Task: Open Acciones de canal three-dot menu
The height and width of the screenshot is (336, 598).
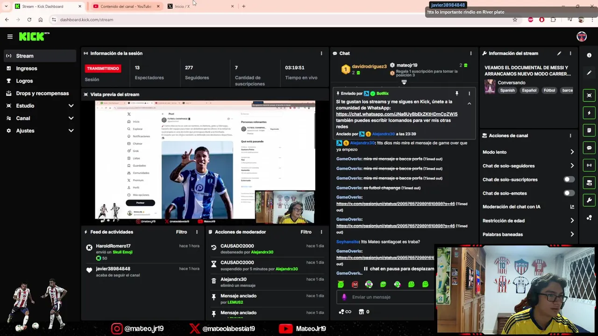Action: click(x=570, y=135)
